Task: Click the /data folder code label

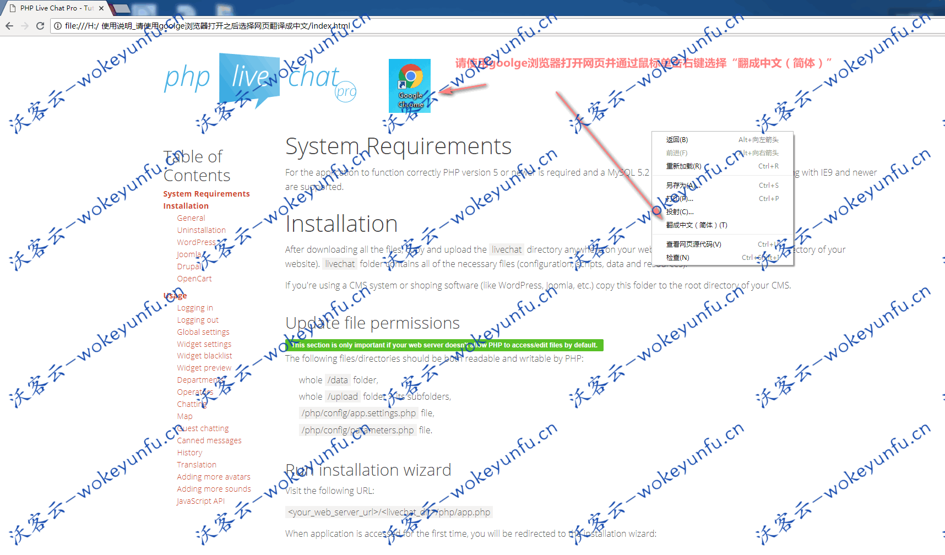Action: click(338, 380)
